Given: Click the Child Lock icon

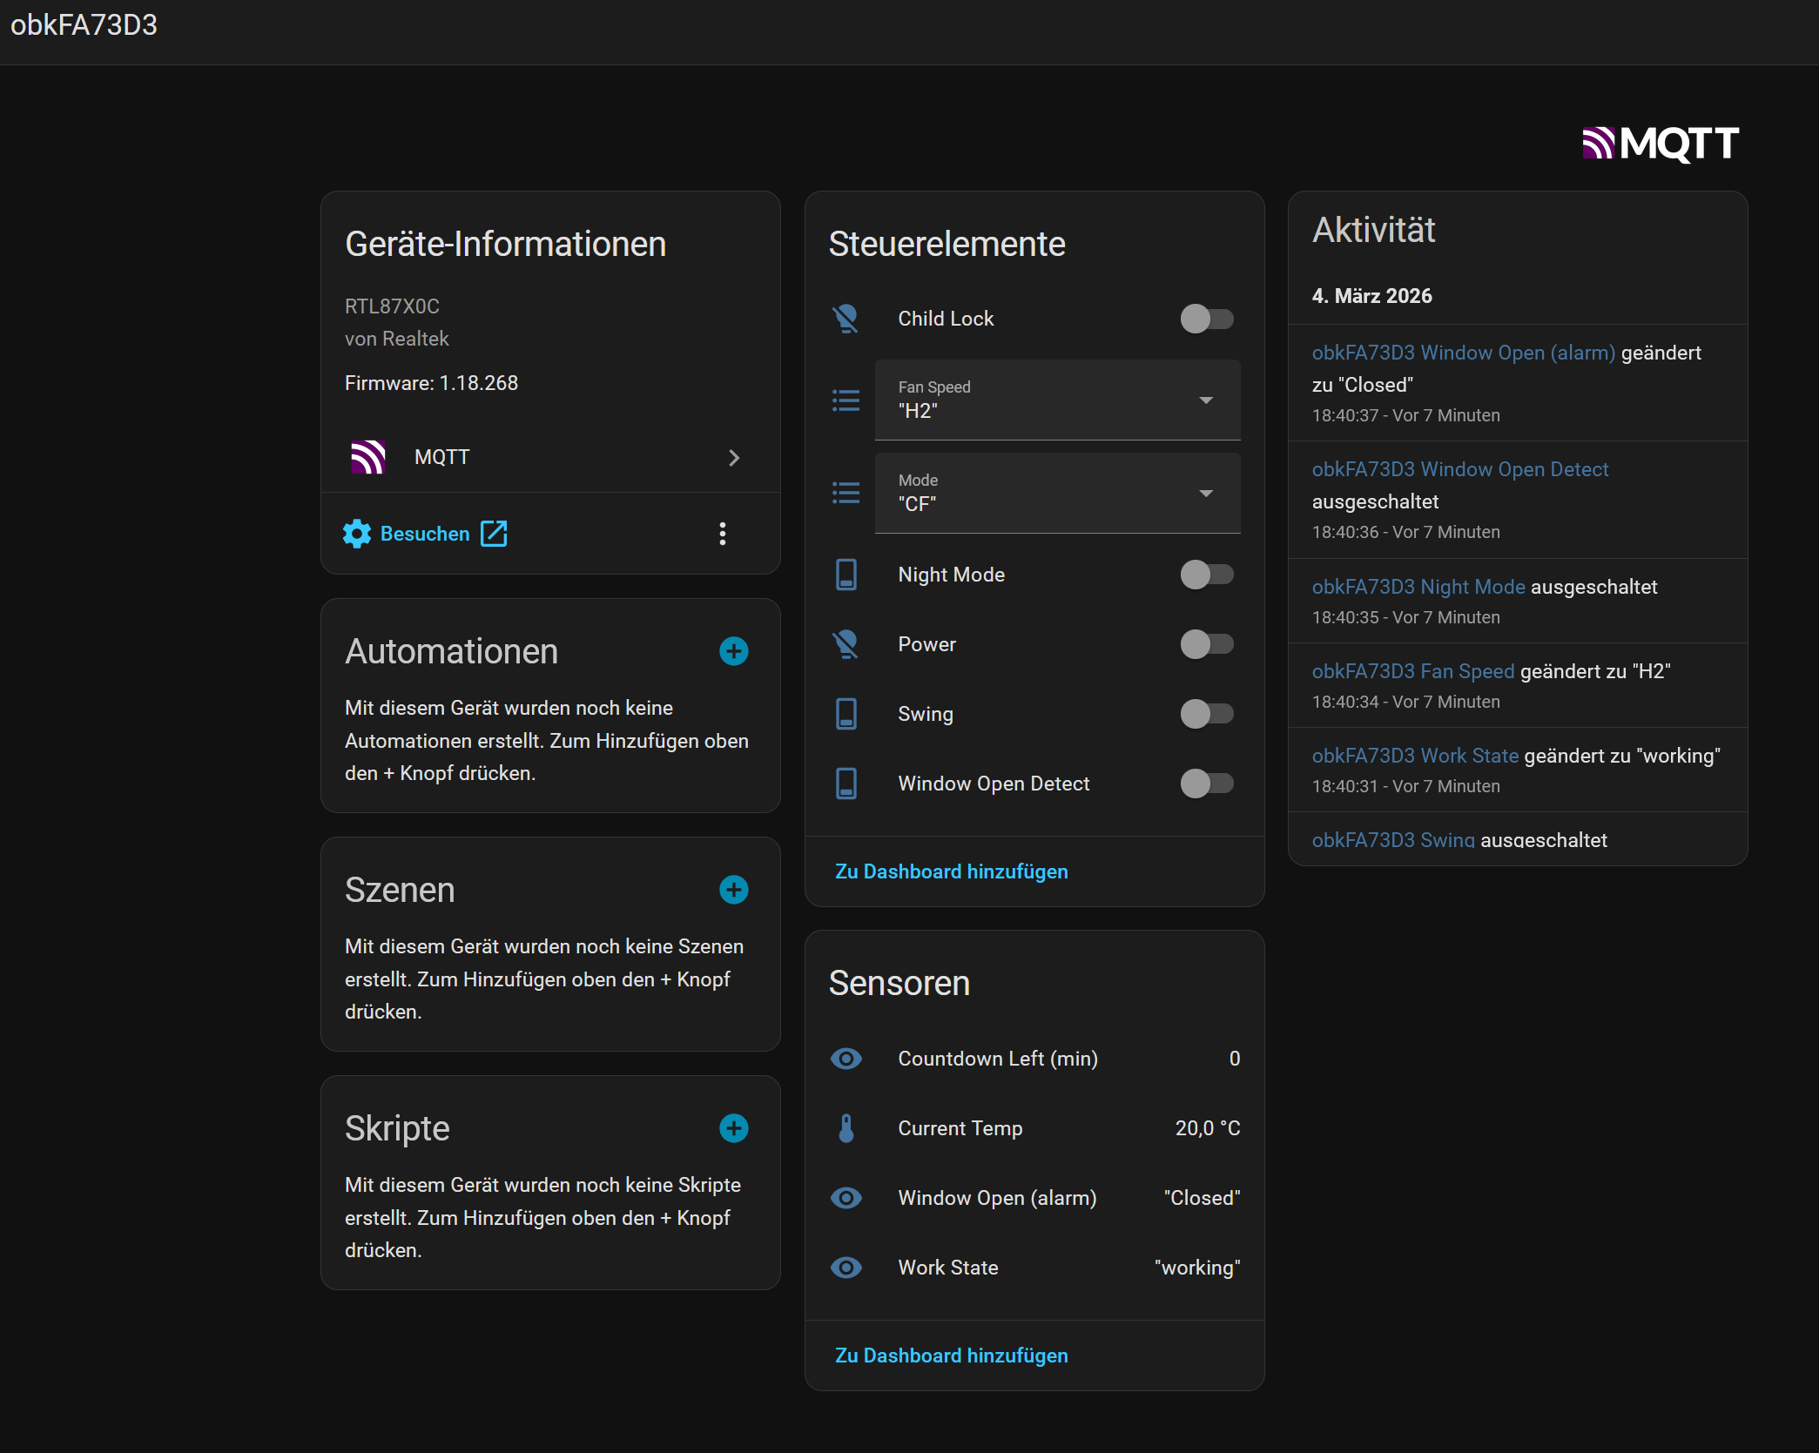Looking at the screenshot, I should coord(845,319).
